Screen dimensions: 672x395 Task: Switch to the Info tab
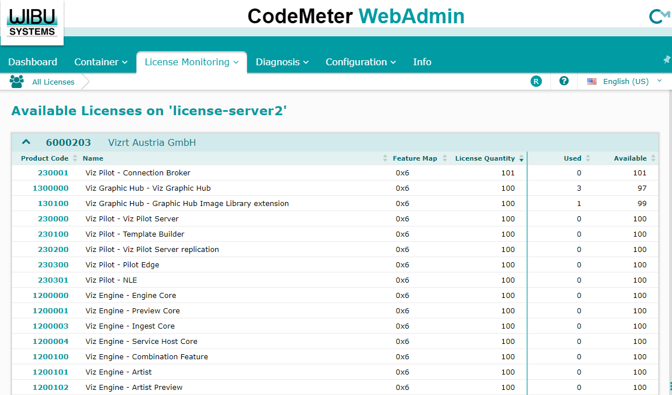tap(421, 62)
